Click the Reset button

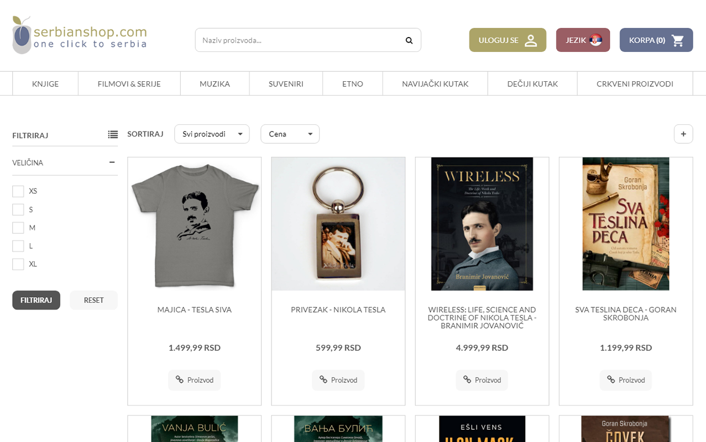[93, 300]
